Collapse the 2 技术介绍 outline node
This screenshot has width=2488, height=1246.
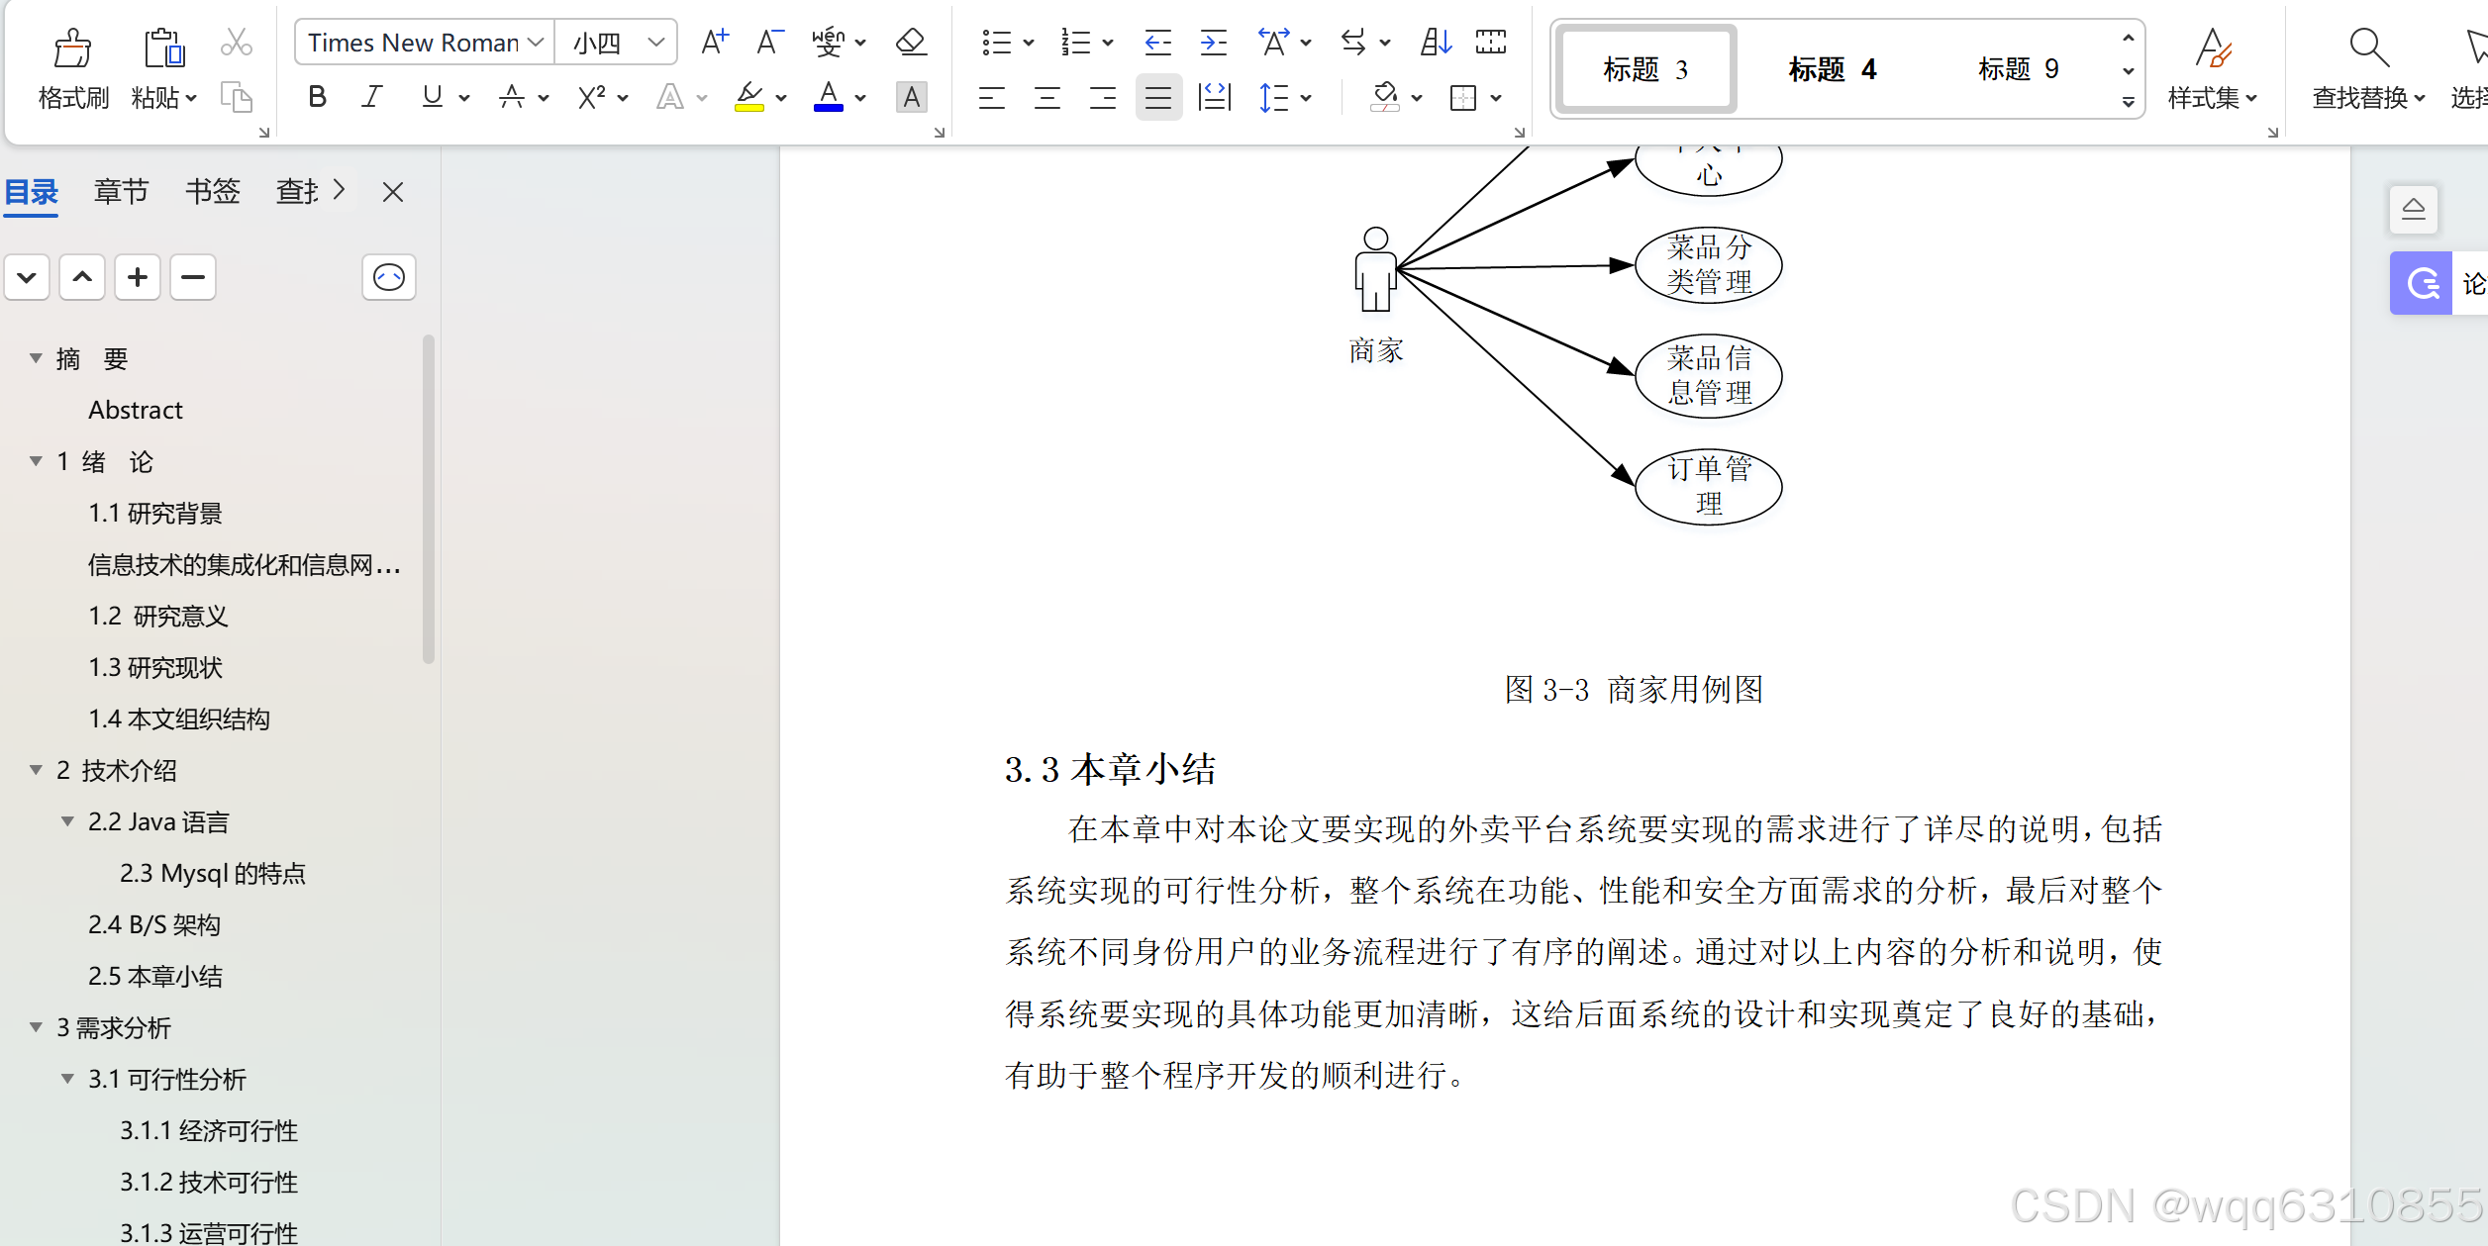click(x=36, y=770)
